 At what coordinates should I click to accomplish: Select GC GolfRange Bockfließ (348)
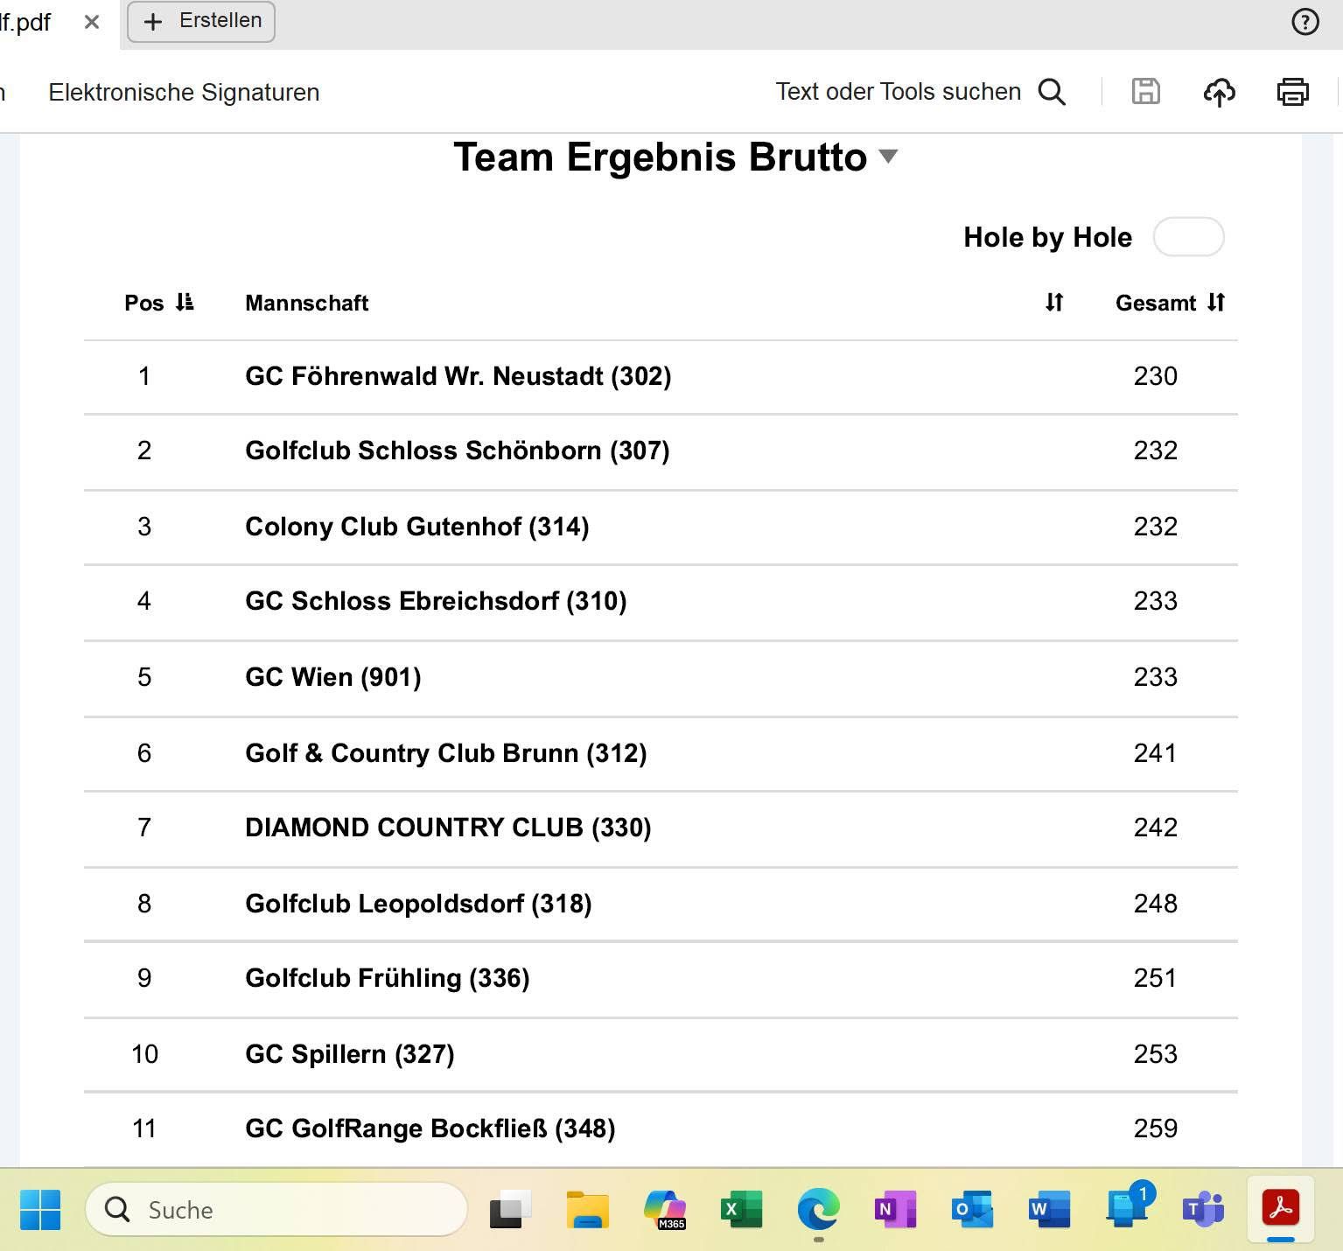[430, 1129]
